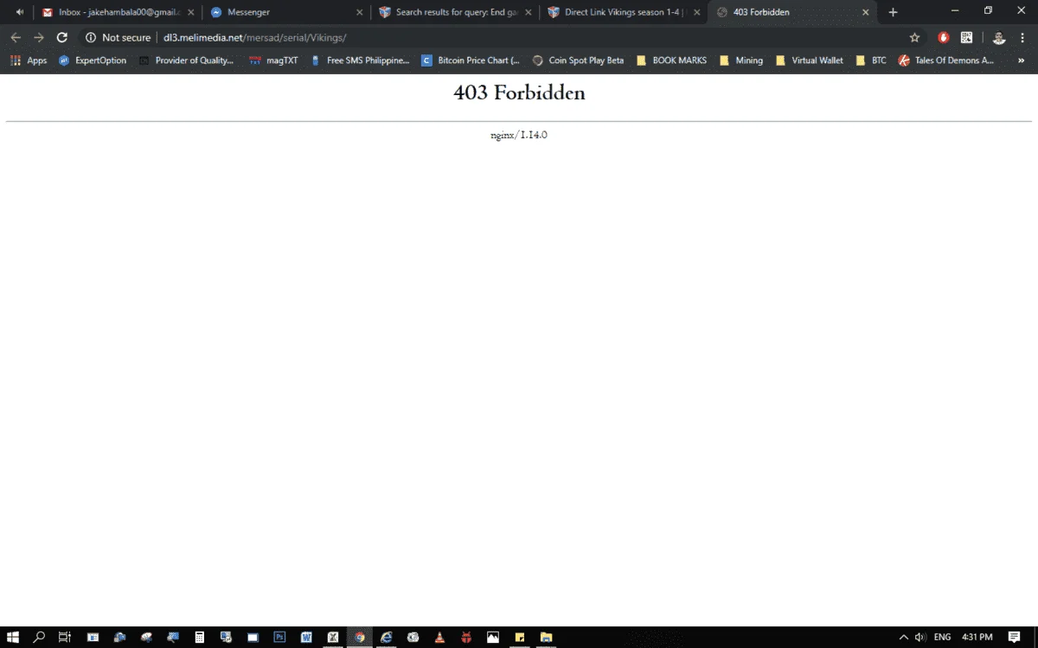Open Word from the taskbar
The image size is (1038, 648).
point(306,638)
